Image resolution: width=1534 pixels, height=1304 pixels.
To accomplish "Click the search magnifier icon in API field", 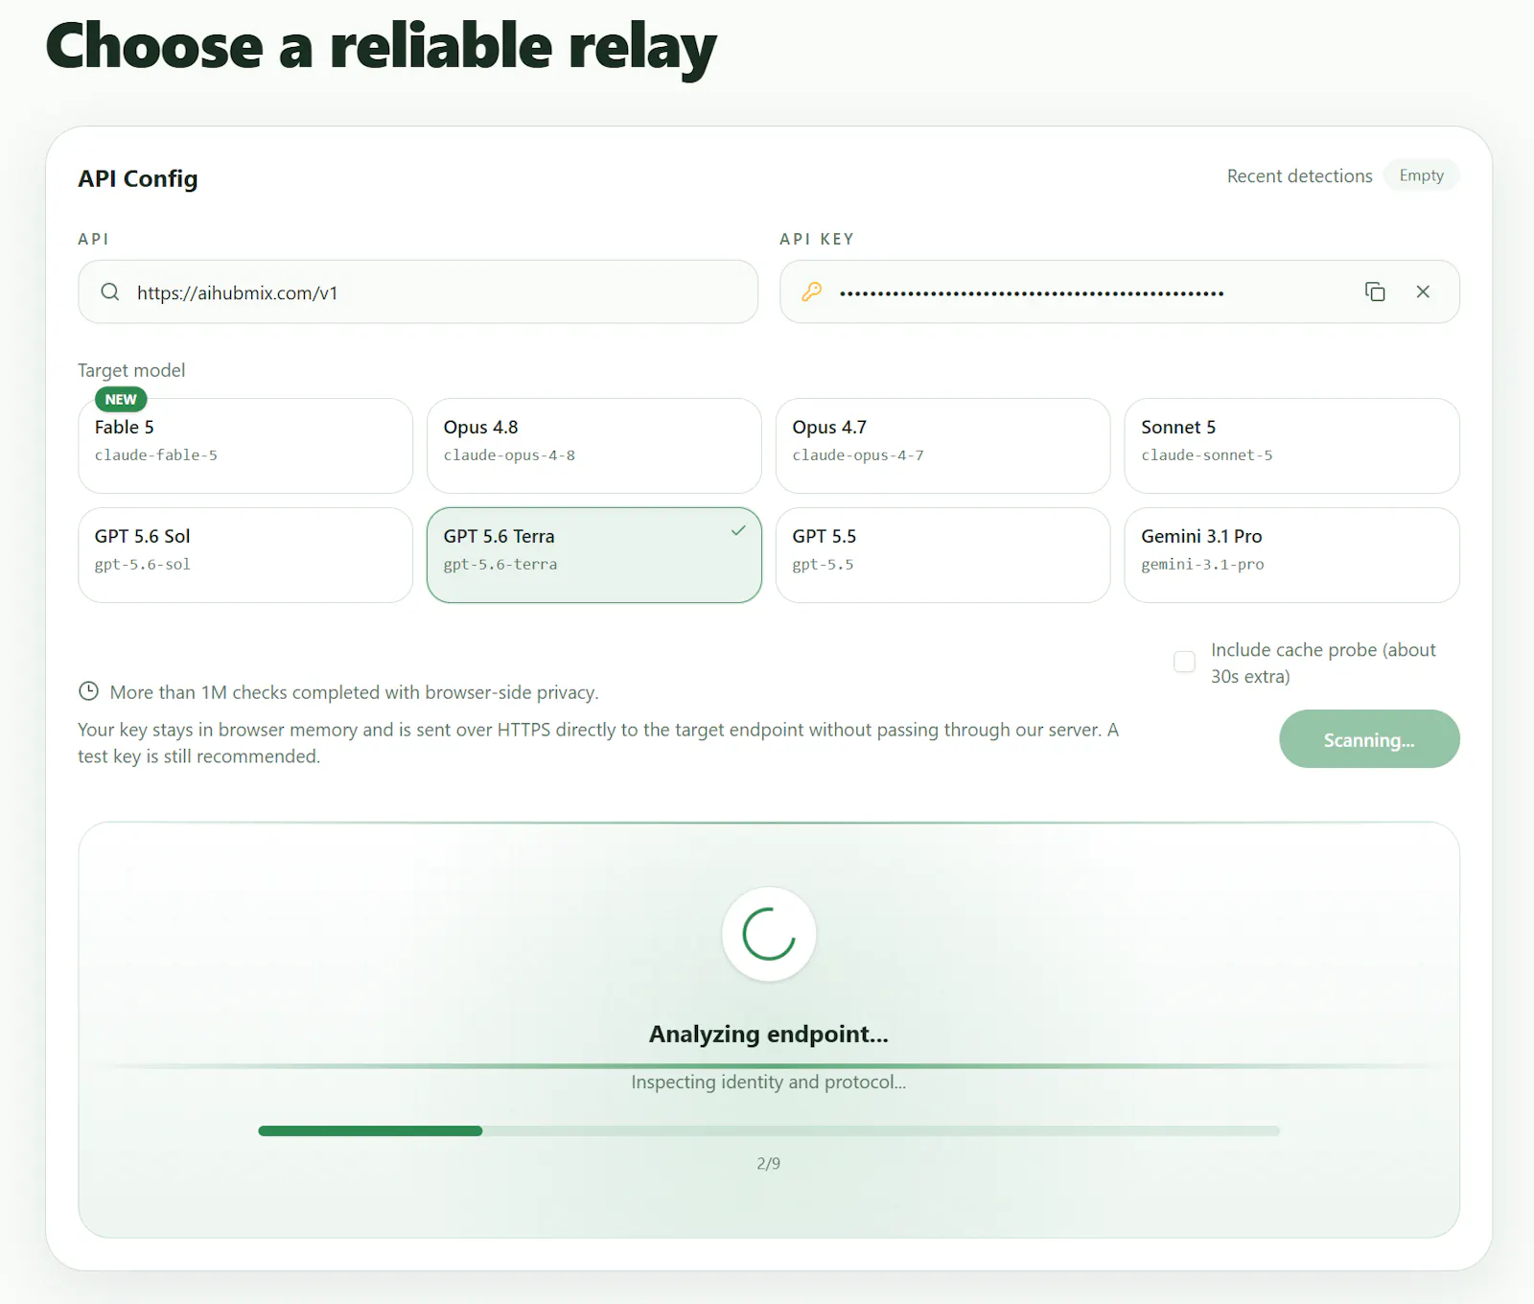I will pyautogui.click(x=110, y=291).
